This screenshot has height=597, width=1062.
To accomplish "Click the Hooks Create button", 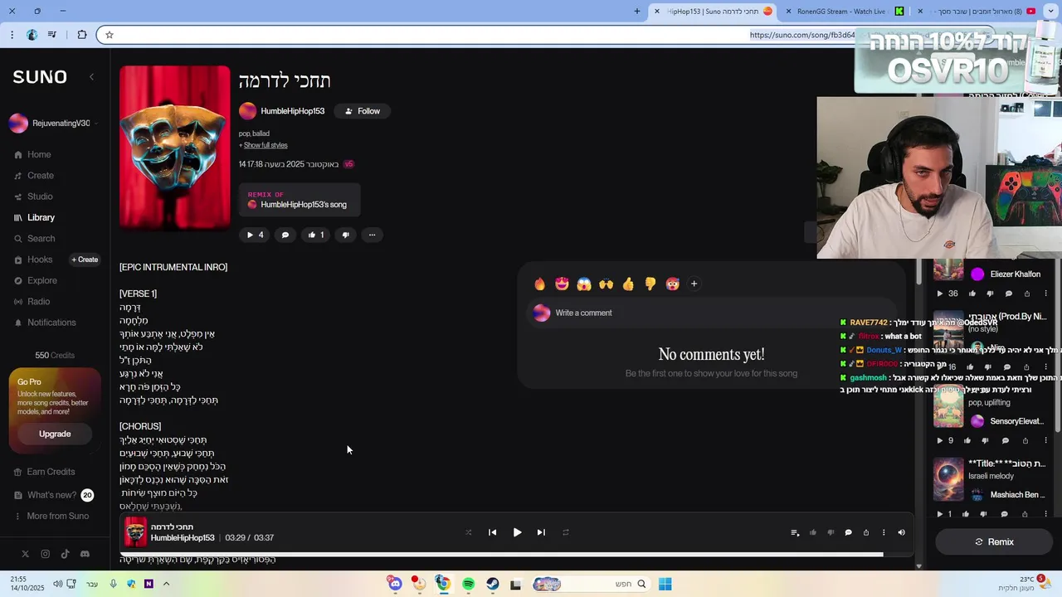I will [x=85, y=260].
